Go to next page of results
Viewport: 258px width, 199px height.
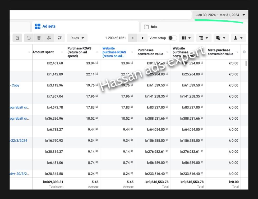pos(143,38)
